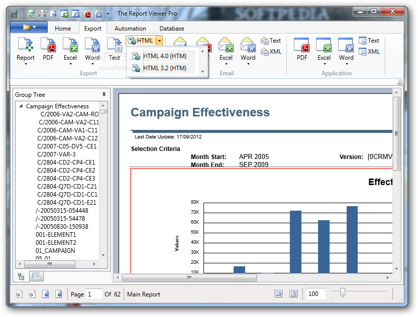Fit page width icon in status bar
This screenshot has height=317, width=418.
coord(278,294)
